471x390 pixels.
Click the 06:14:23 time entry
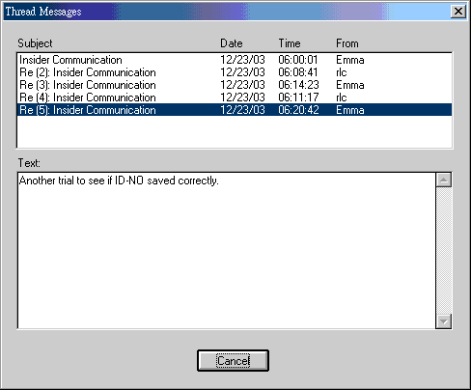click(x=298, y=85)
